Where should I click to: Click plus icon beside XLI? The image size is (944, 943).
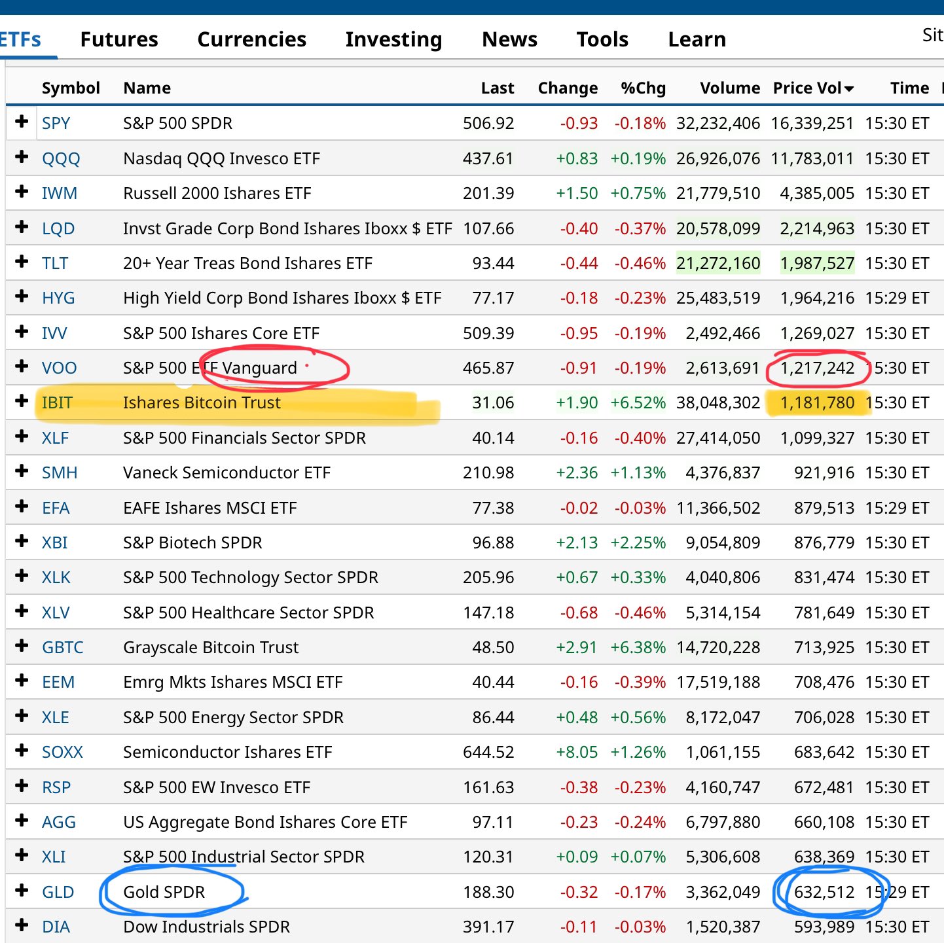(x=22, y=855)
